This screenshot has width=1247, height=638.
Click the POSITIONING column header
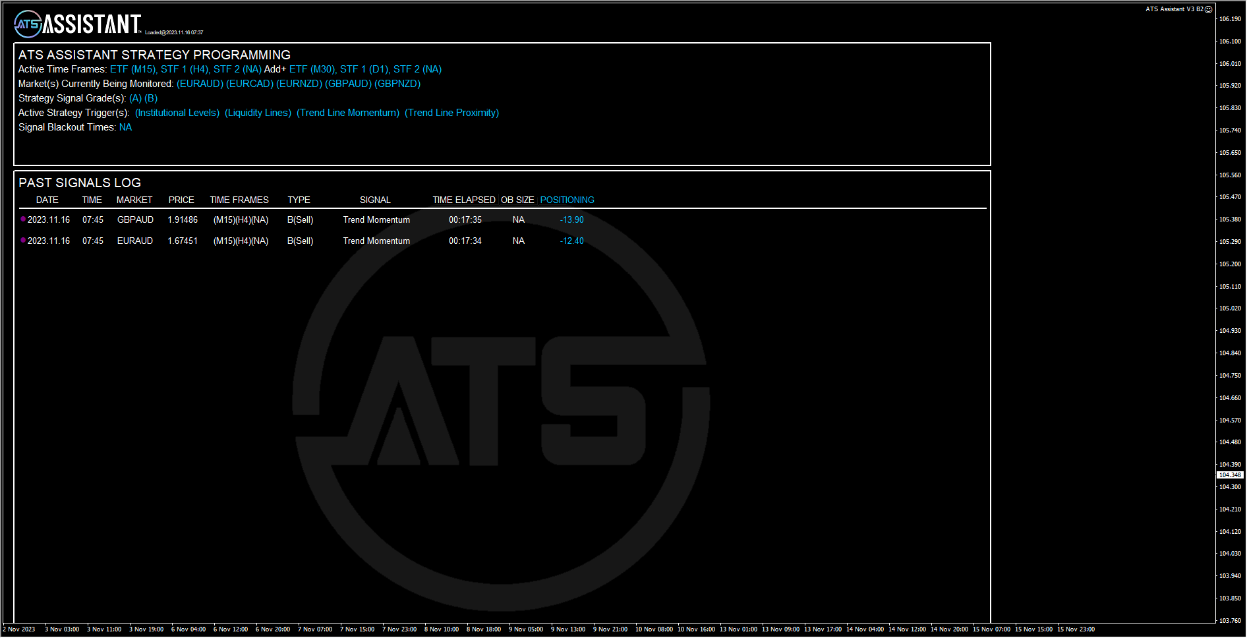click(567, 200)
